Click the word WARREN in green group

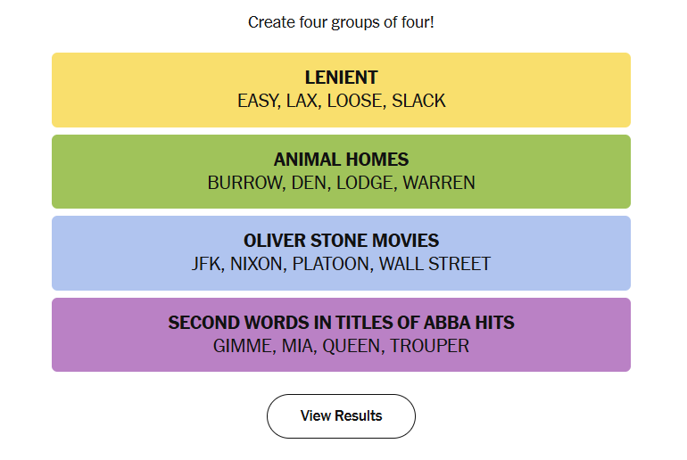click(x=438, y=183)
